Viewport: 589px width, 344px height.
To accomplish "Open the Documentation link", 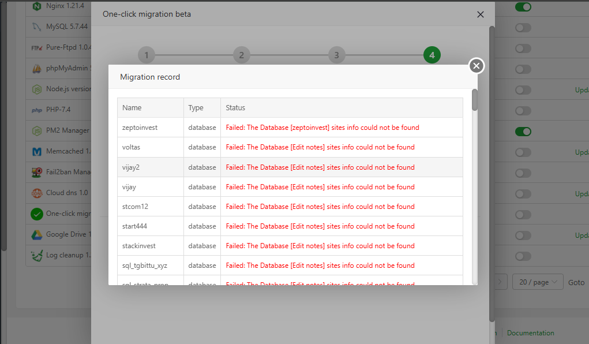I will tap(530, 333).
